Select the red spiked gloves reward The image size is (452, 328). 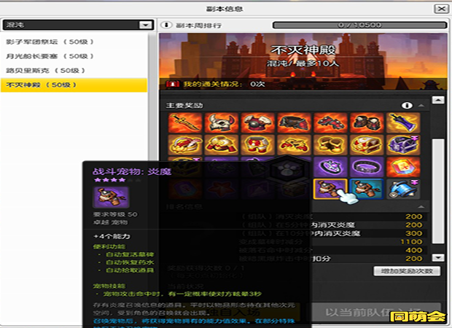click(x=330, y=122)
